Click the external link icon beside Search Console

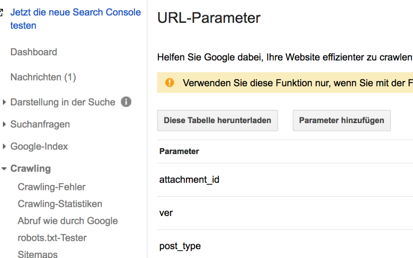pyautogui.click(x=1, y=13)
